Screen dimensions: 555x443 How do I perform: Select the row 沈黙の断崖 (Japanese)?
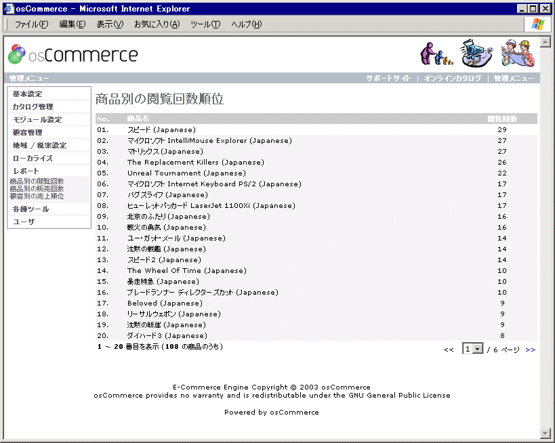tap(316, 325)
